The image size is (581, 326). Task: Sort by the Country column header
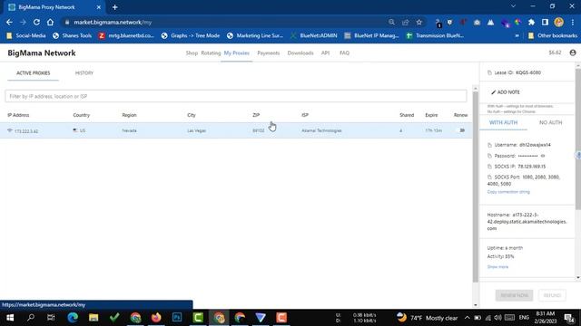pyautogui.click(x=81, y=115)
